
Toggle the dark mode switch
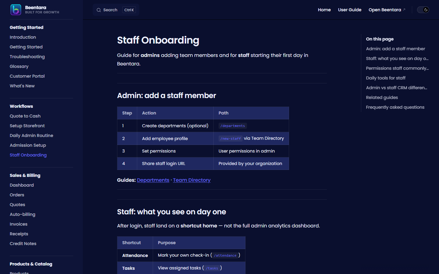pyautogui.click(x=423, y=10)
